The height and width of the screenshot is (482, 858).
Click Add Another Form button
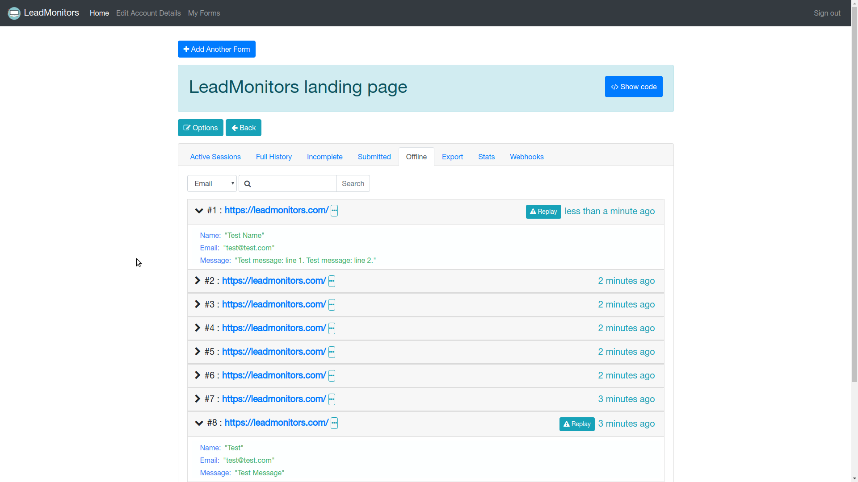217,49
